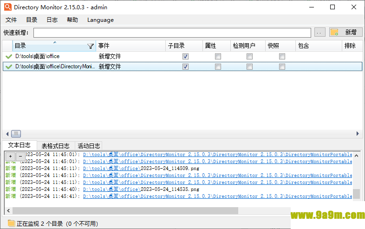
Task: Click the log horizontal scrollbar thumb
Action: point(125,211)
